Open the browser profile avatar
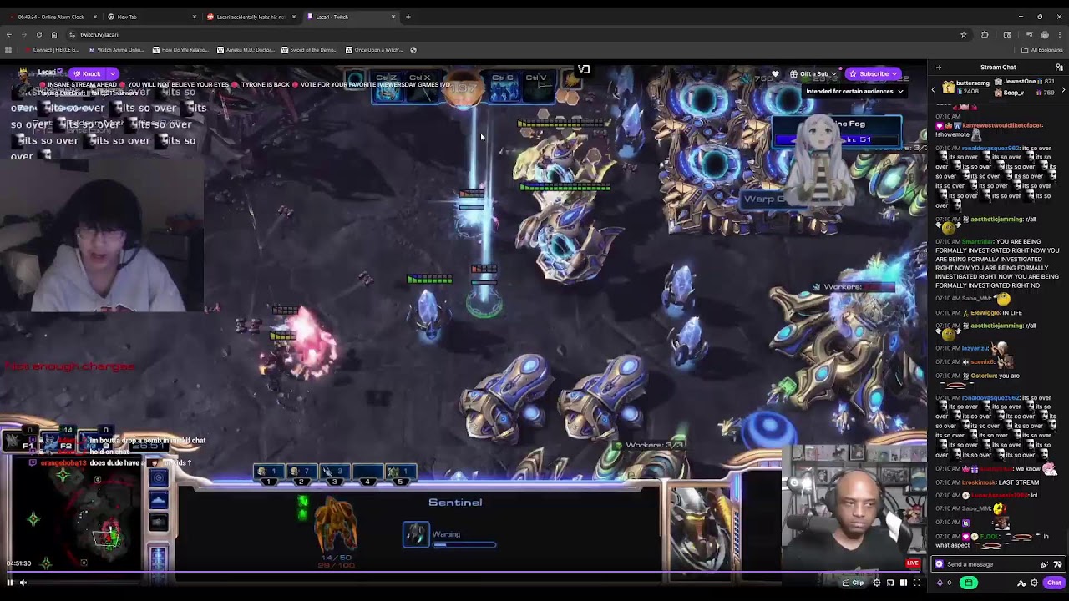1069x601 pixels. pyautogui.click(x=1045, y=34)
